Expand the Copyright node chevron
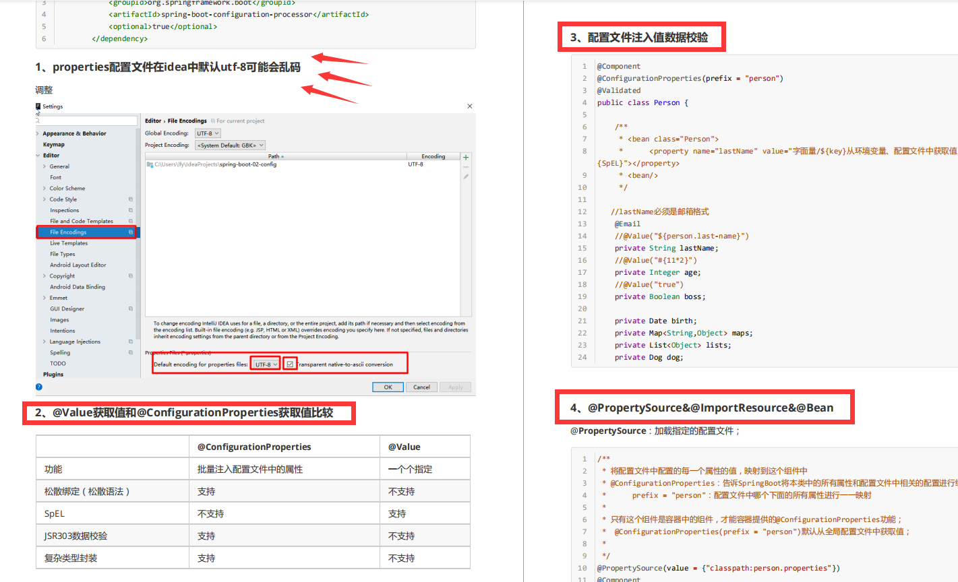The height and width of the screenshot is (582, 958). point(44,276)
